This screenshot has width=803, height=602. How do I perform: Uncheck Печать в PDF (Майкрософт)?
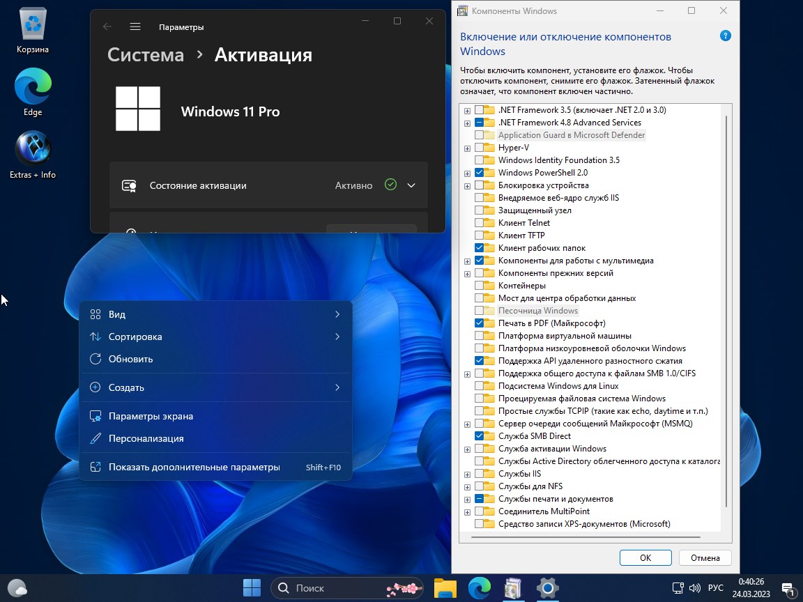click(479, 323)
